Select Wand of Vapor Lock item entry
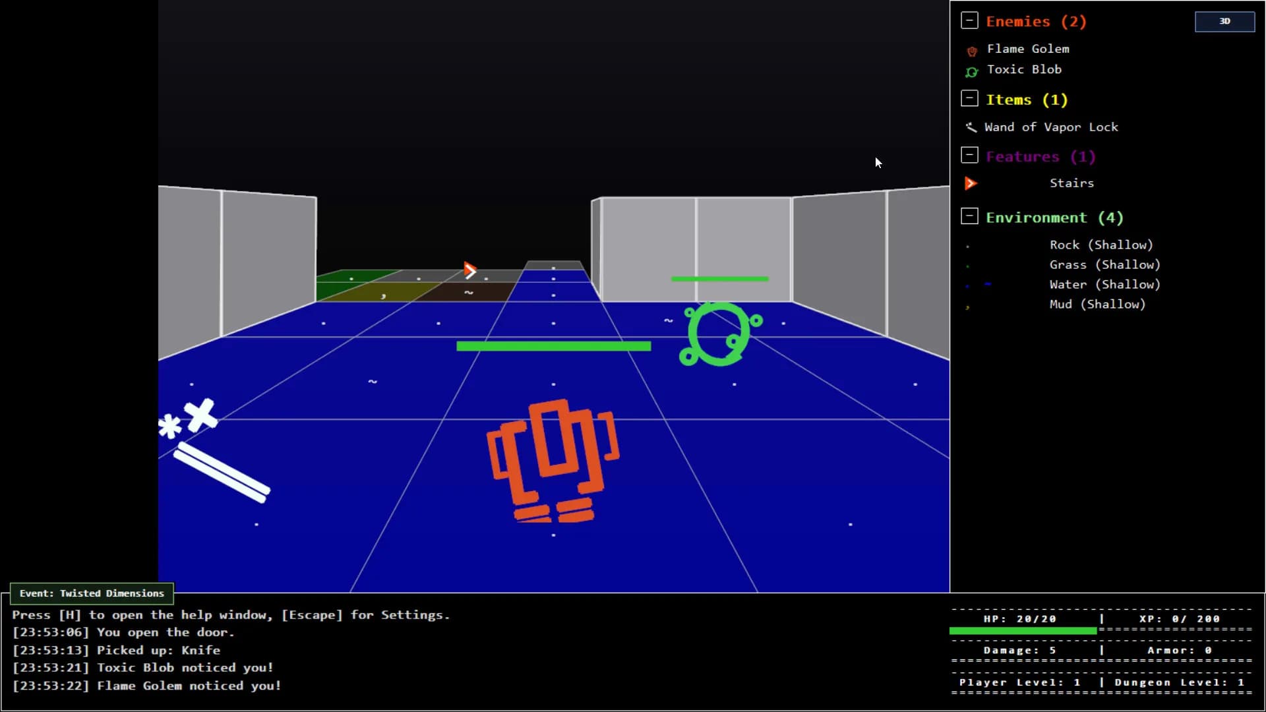The width and height of the screenshot is (1266, 712). 1051,127
